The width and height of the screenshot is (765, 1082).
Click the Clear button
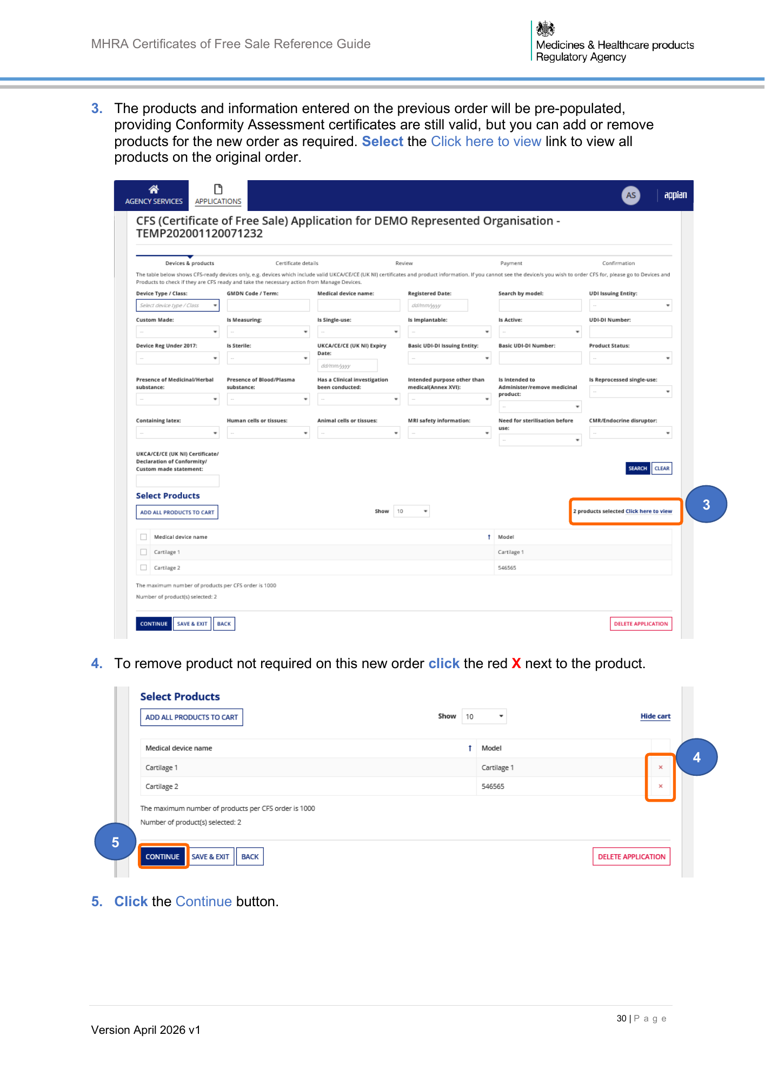[662, 469]
